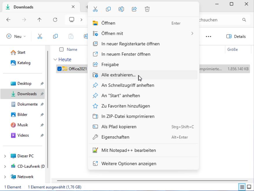Screen dimensions: 254x191
Task: Click the copy icon in context menu
Action: click(108, 9)
